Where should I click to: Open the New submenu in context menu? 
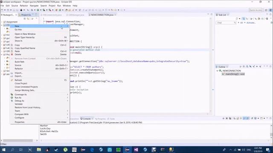40,26
